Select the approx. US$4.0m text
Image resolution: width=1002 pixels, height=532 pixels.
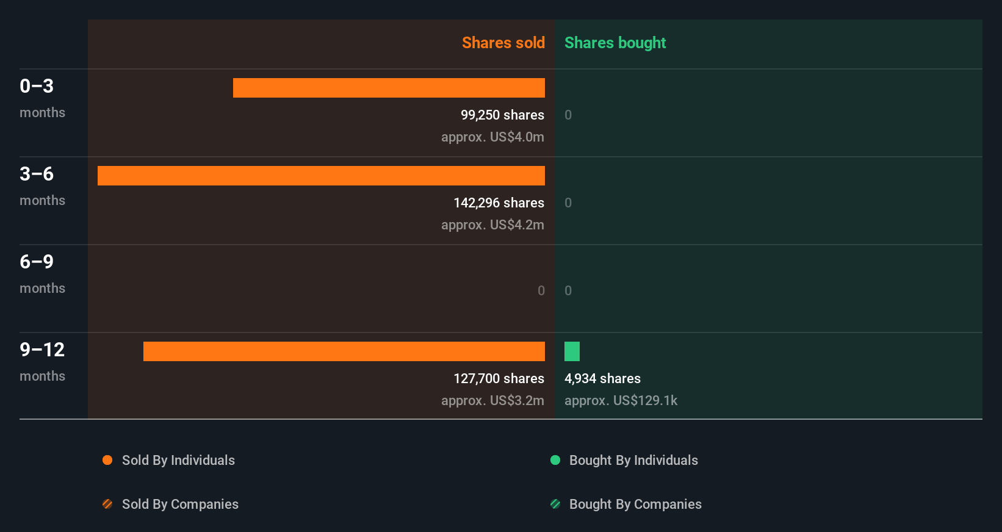(x=492, y=137)
